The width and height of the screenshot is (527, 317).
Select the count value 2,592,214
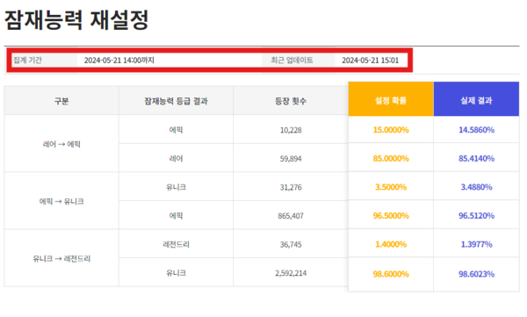coord(291,273)
